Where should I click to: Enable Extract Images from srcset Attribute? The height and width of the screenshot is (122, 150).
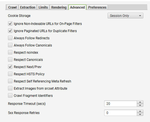pyautogui.click(x=10, y=89)
